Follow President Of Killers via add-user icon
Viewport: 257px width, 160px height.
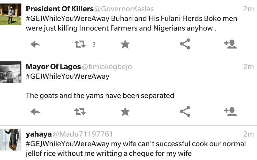click(x=230, y=45)
